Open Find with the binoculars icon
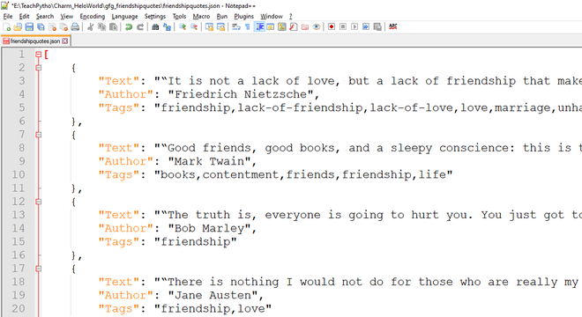 155,26
